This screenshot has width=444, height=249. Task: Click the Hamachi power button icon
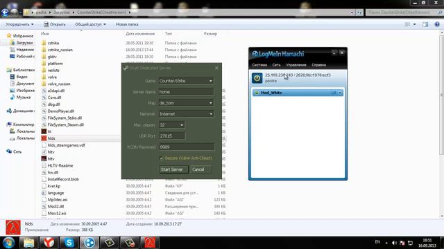[x=257, y=78]
